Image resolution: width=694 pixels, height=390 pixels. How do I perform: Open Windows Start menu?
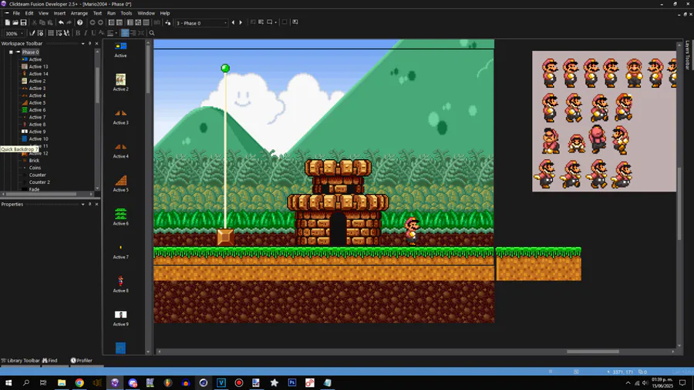(8, 382)
